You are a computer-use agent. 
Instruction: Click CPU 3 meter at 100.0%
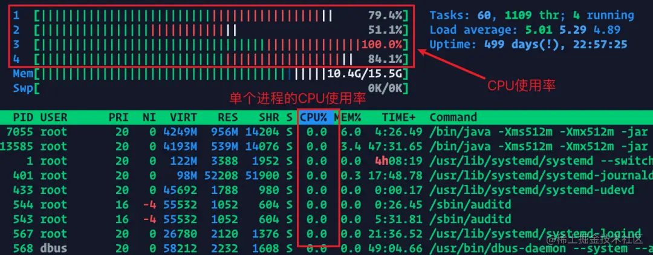point(210,45)
